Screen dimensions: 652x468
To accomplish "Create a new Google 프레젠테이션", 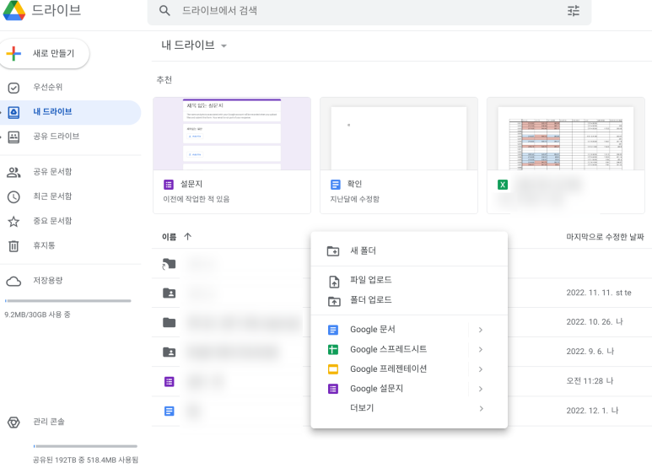I will click(x=389, y=369).
